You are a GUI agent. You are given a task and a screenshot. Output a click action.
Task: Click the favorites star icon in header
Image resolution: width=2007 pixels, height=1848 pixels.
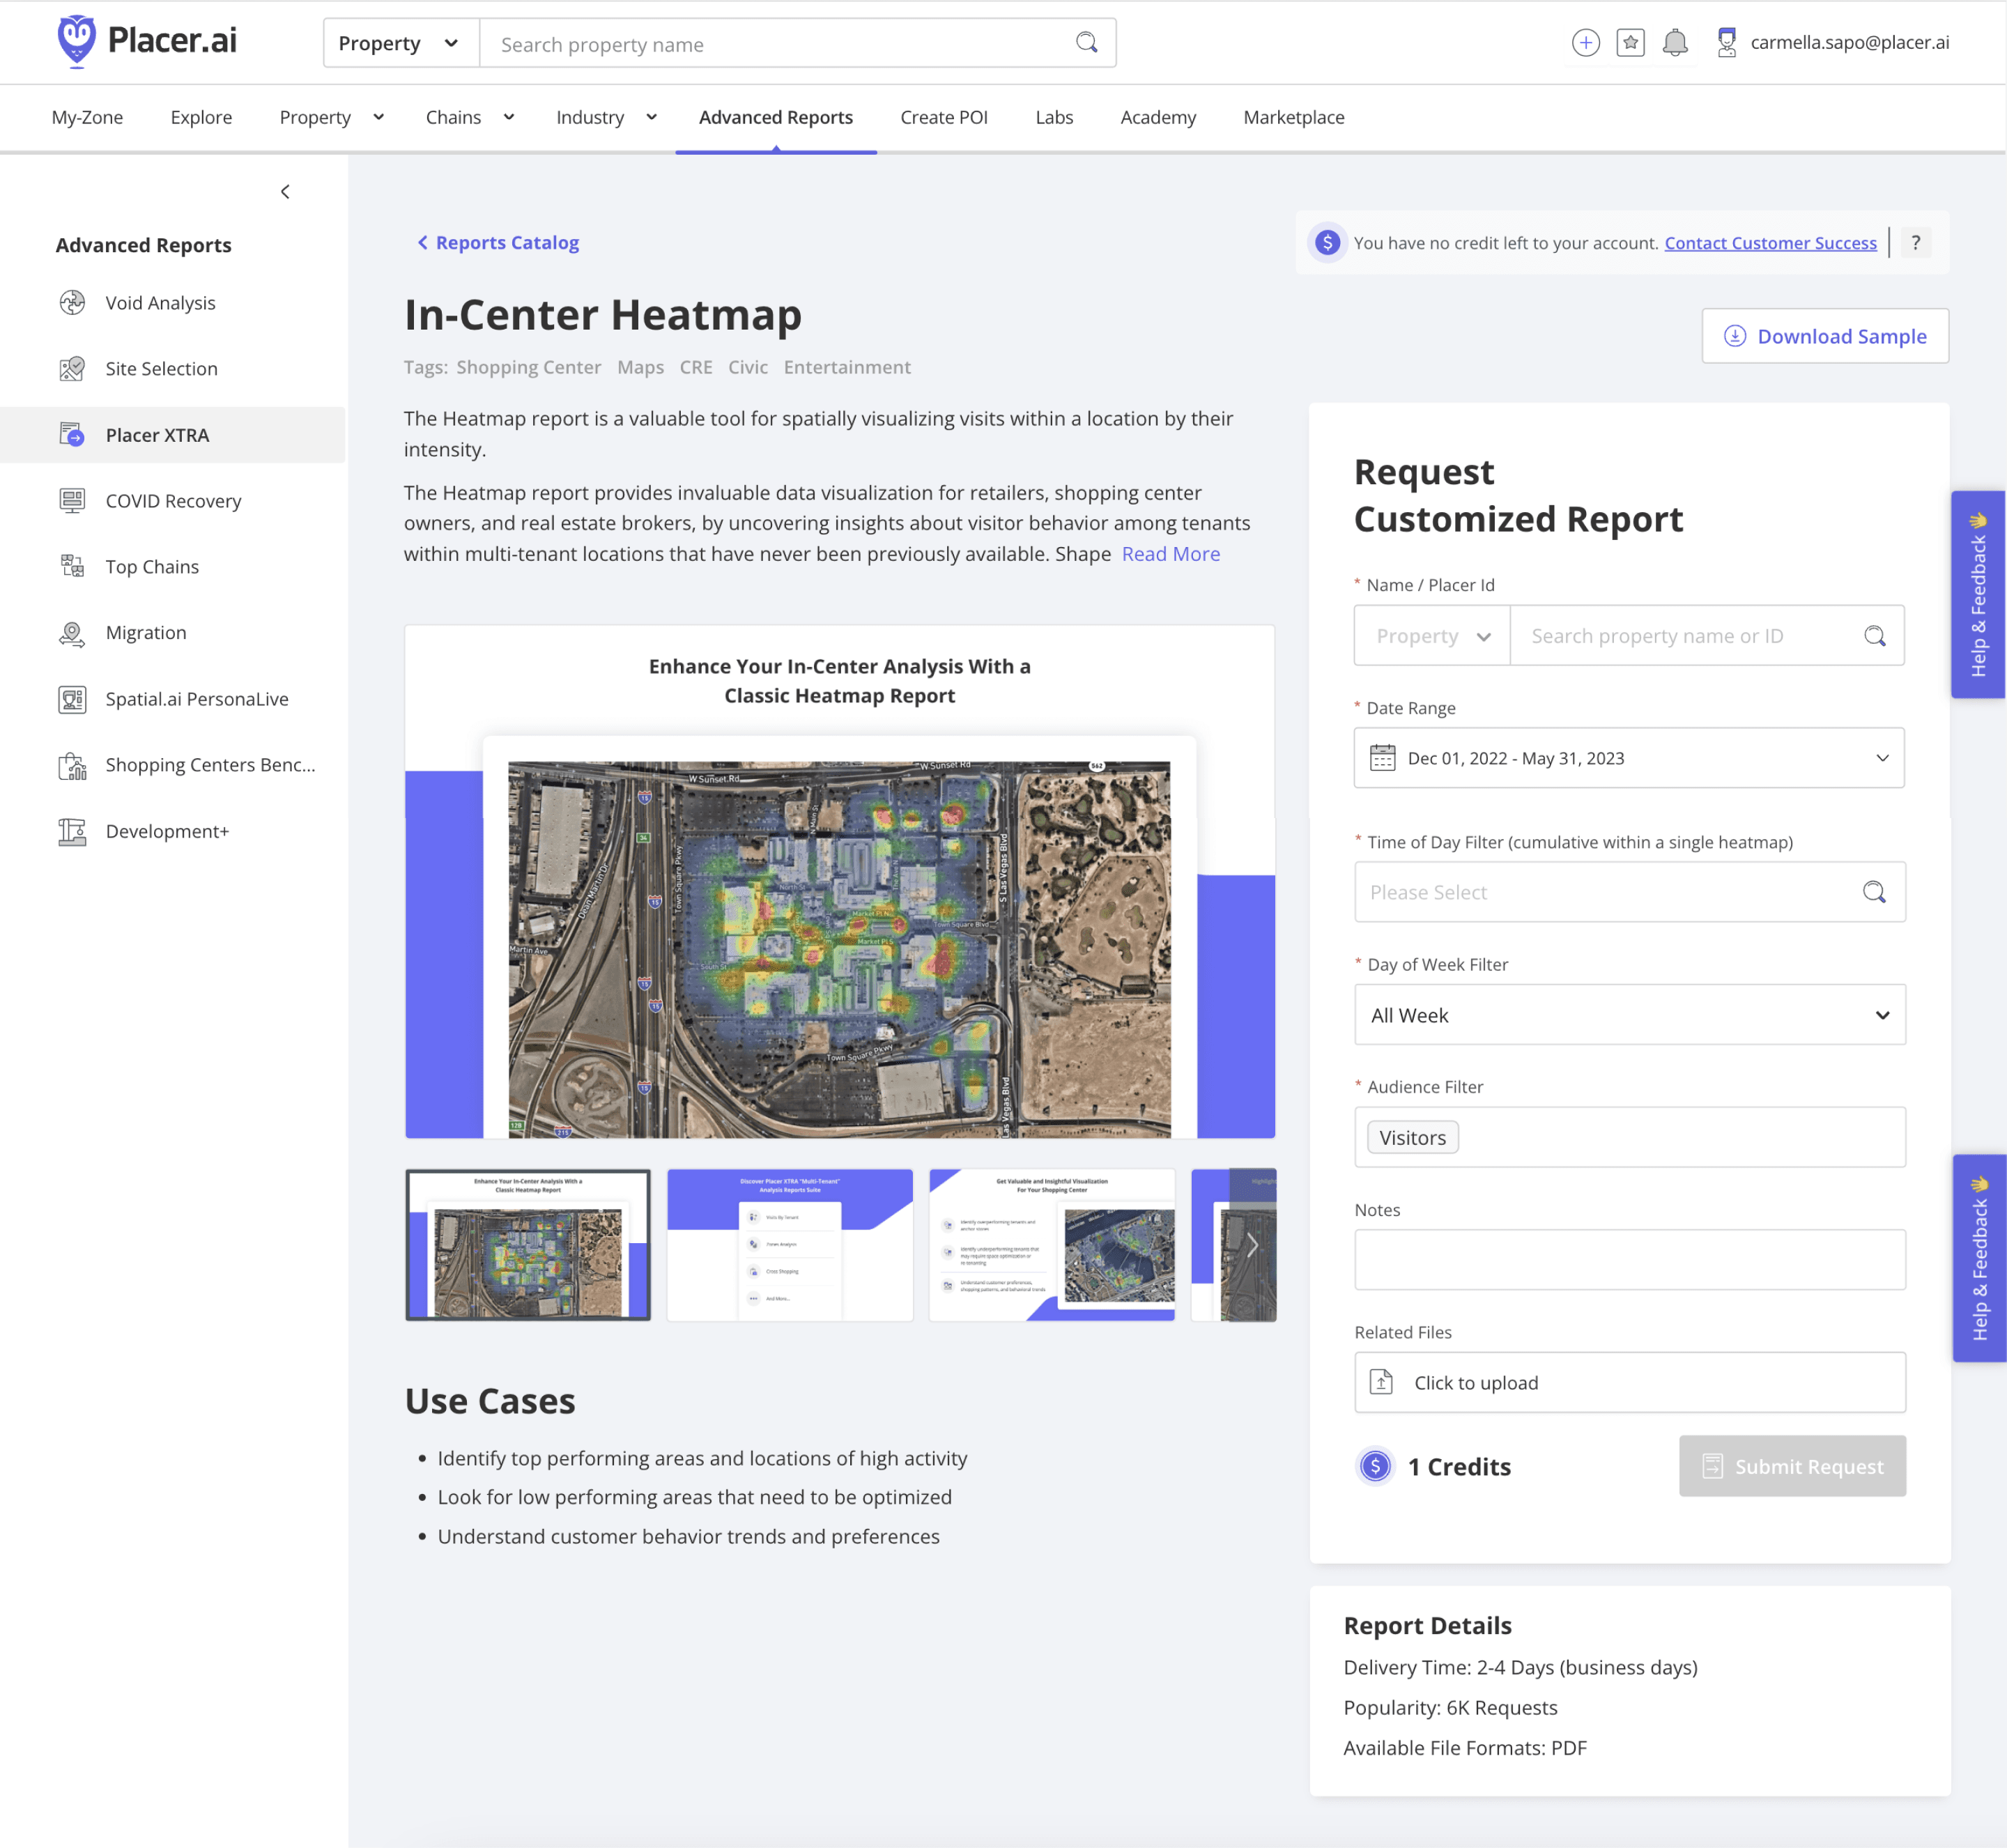pyautogui.click(x=1630, y=43)
